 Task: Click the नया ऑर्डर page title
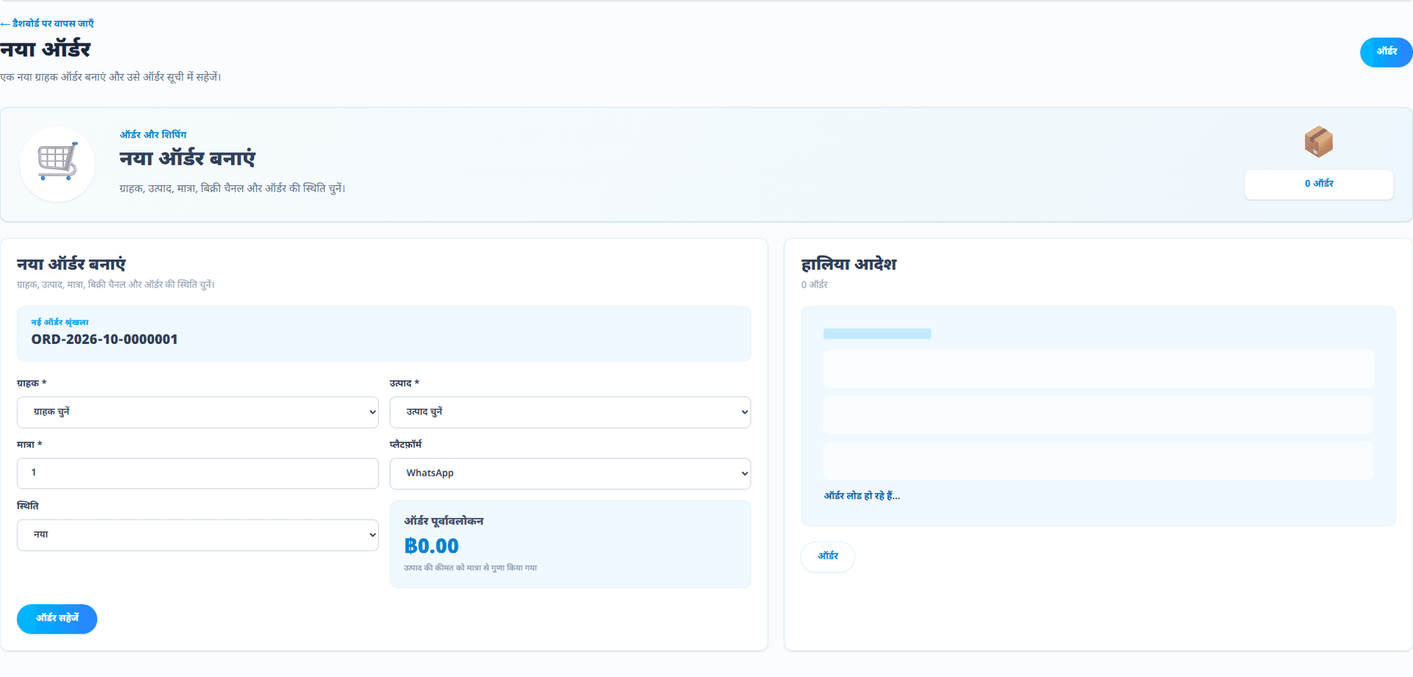coord(45,50)
